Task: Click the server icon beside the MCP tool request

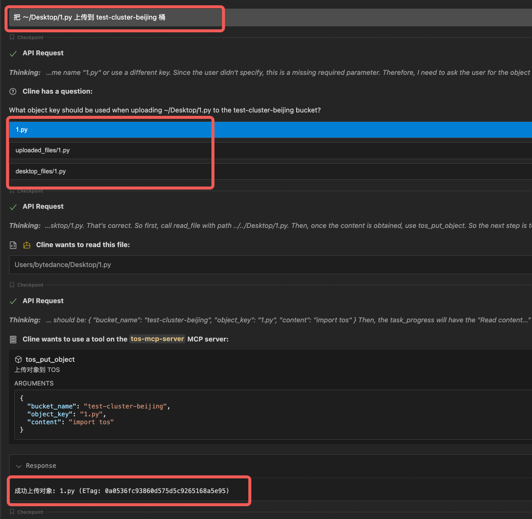Action: 13,340
